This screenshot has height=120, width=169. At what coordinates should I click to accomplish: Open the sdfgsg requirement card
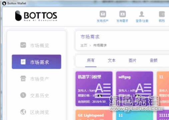(135, 89)
